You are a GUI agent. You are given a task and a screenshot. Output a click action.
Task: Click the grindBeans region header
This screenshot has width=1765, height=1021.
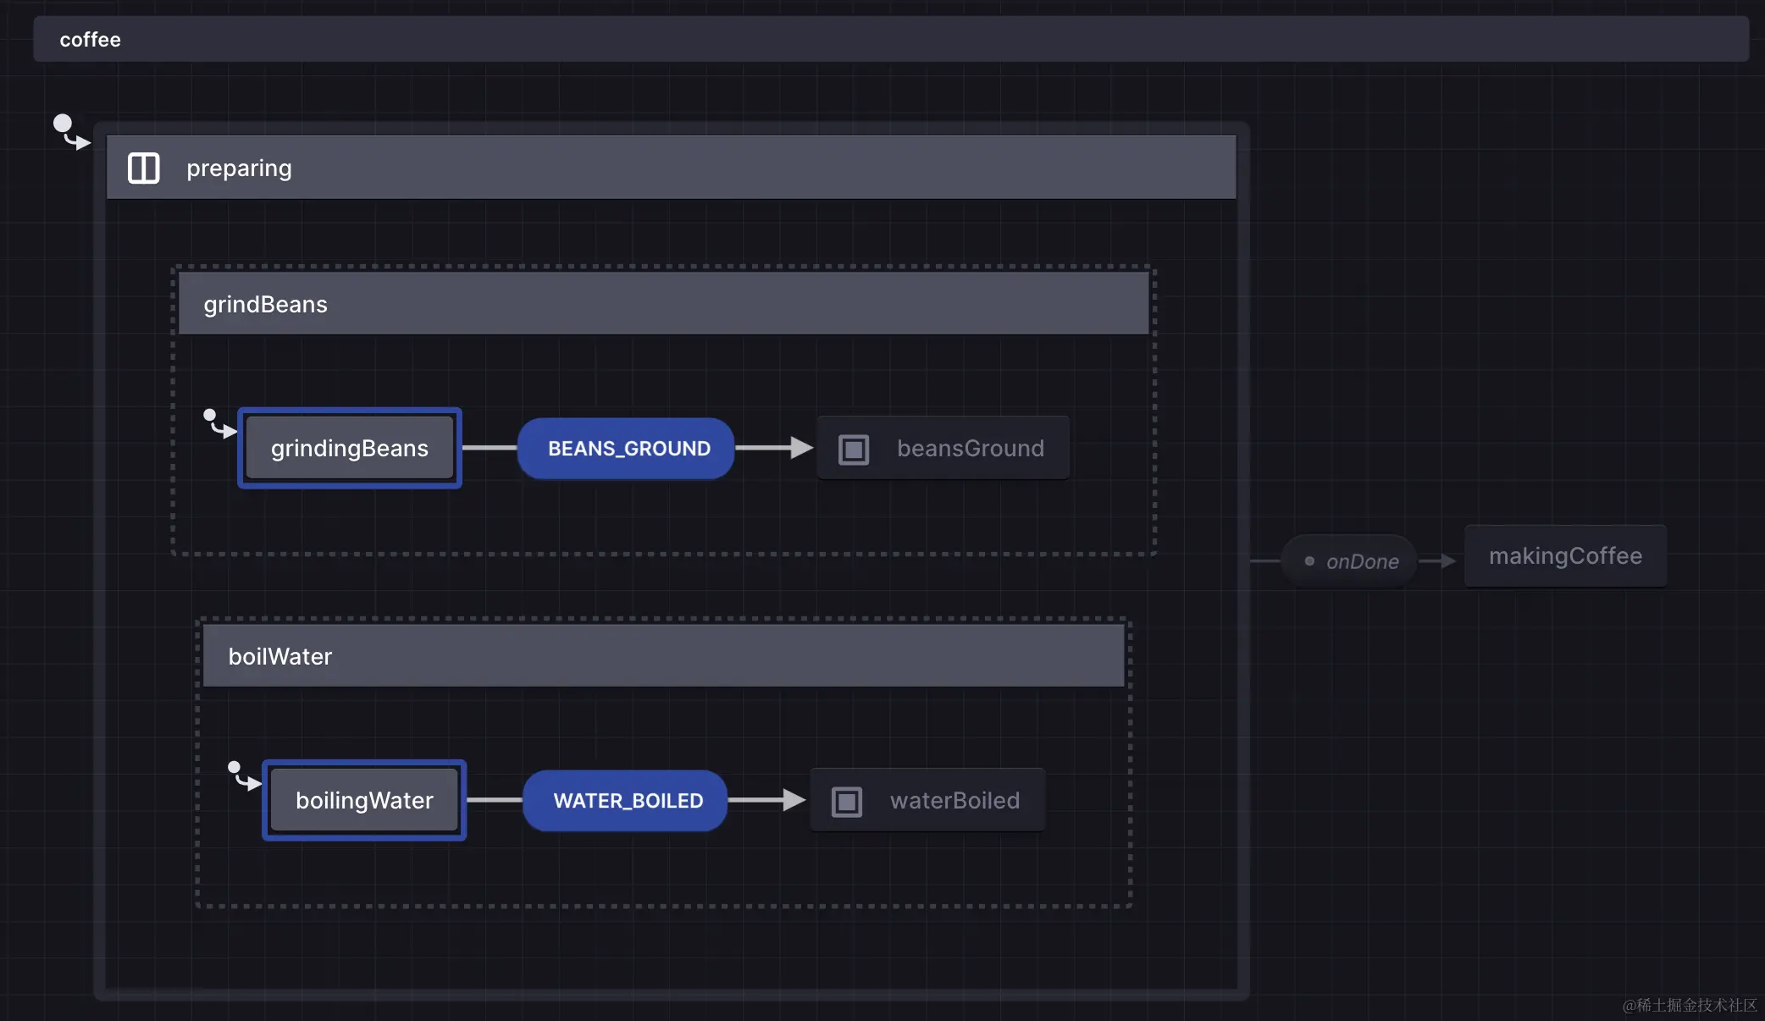point(663,304)
